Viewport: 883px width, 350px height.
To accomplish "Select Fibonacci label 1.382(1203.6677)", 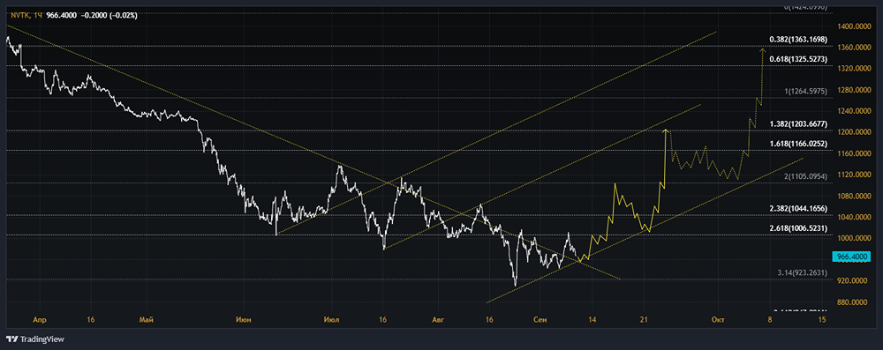I will [798, 124].
